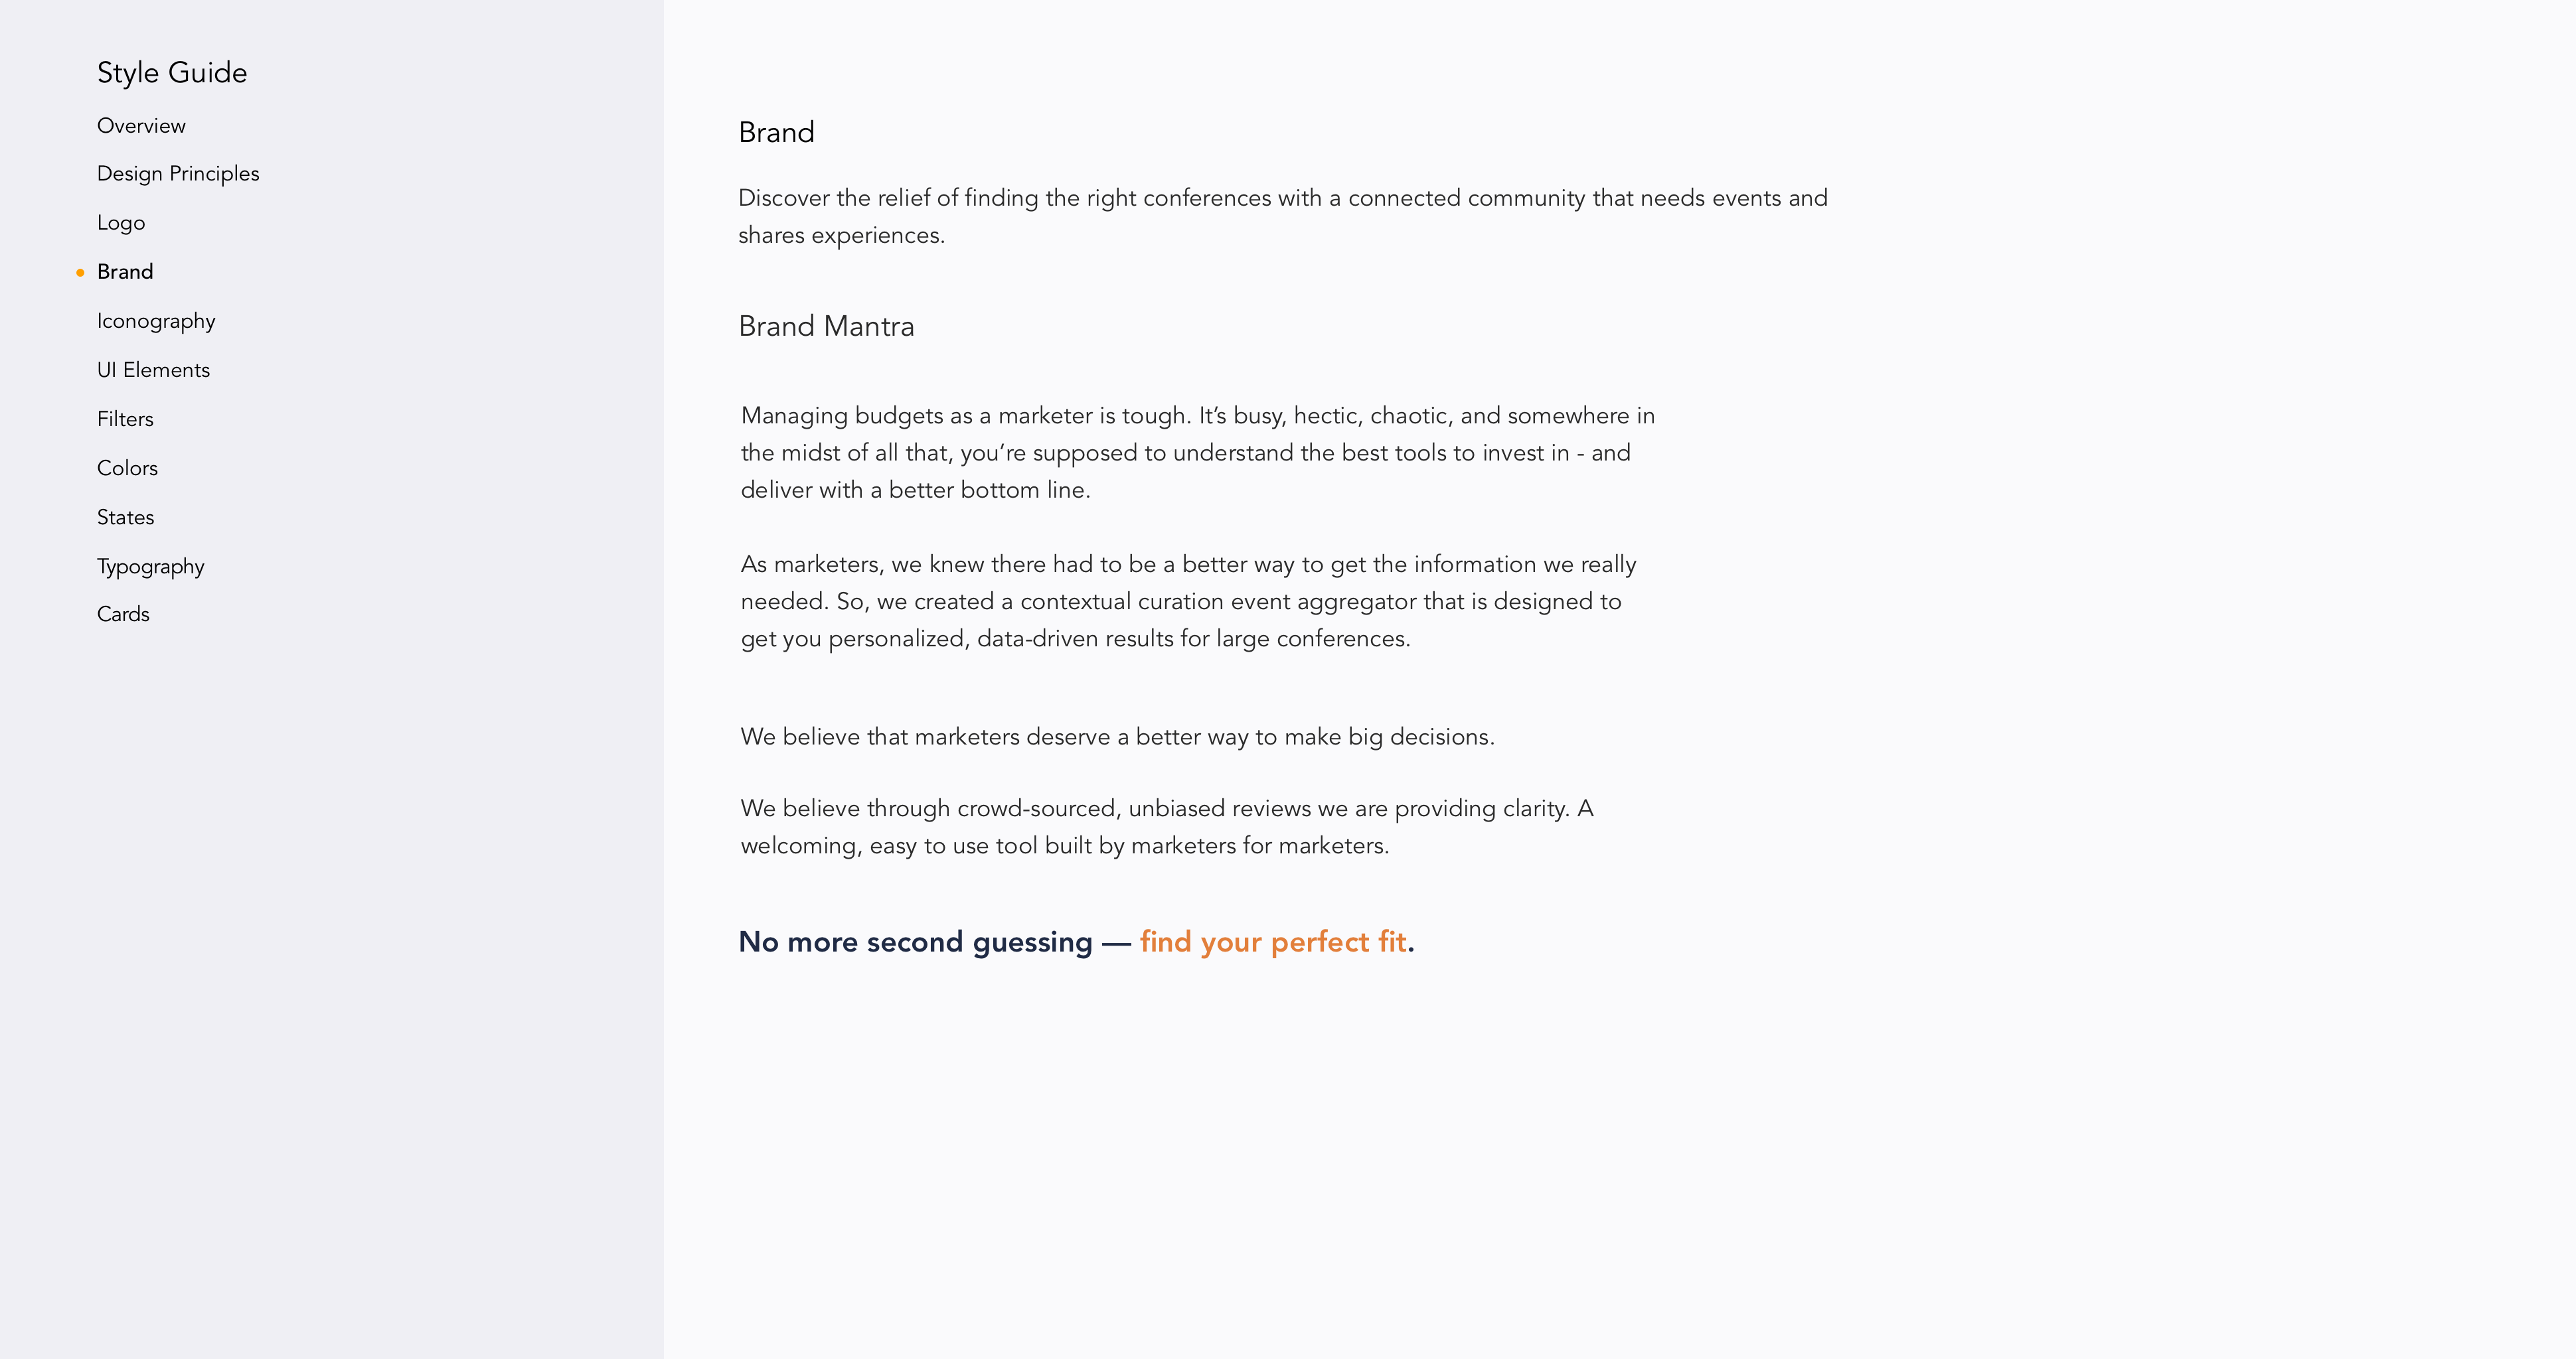
Task: Open the Typography section
Action: point(150,565)
